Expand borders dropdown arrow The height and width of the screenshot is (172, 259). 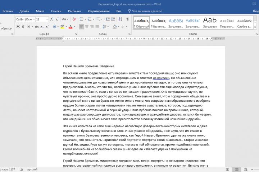click(127, 27)
